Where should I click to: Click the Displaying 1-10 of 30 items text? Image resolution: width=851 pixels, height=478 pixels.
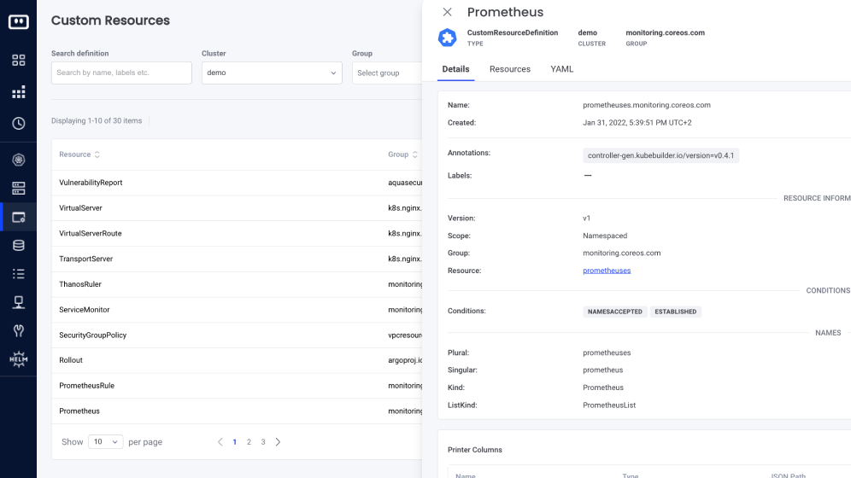pos(97,121)
